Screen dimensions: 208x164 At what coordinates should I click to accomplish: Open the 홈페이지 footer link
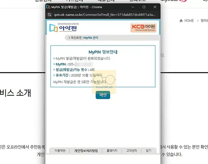(x=112, y=151)
